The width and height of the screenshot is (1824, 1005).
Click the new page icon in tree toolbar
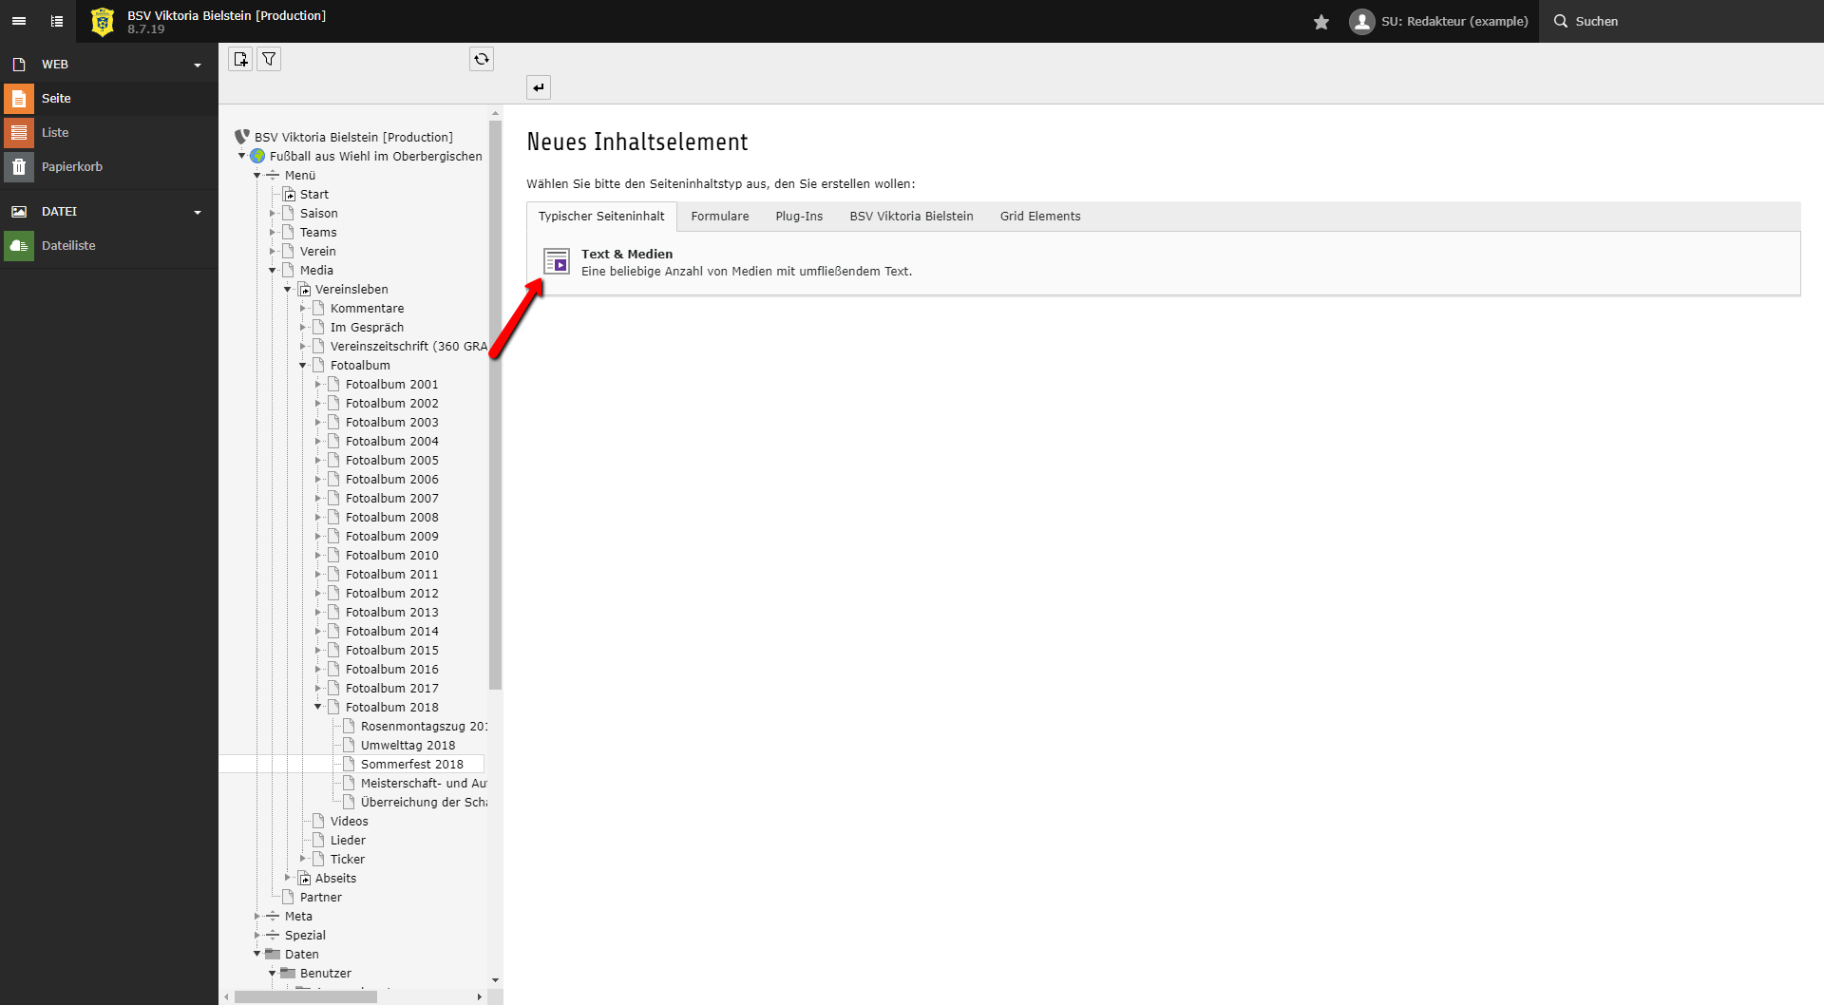click(240, 60)
